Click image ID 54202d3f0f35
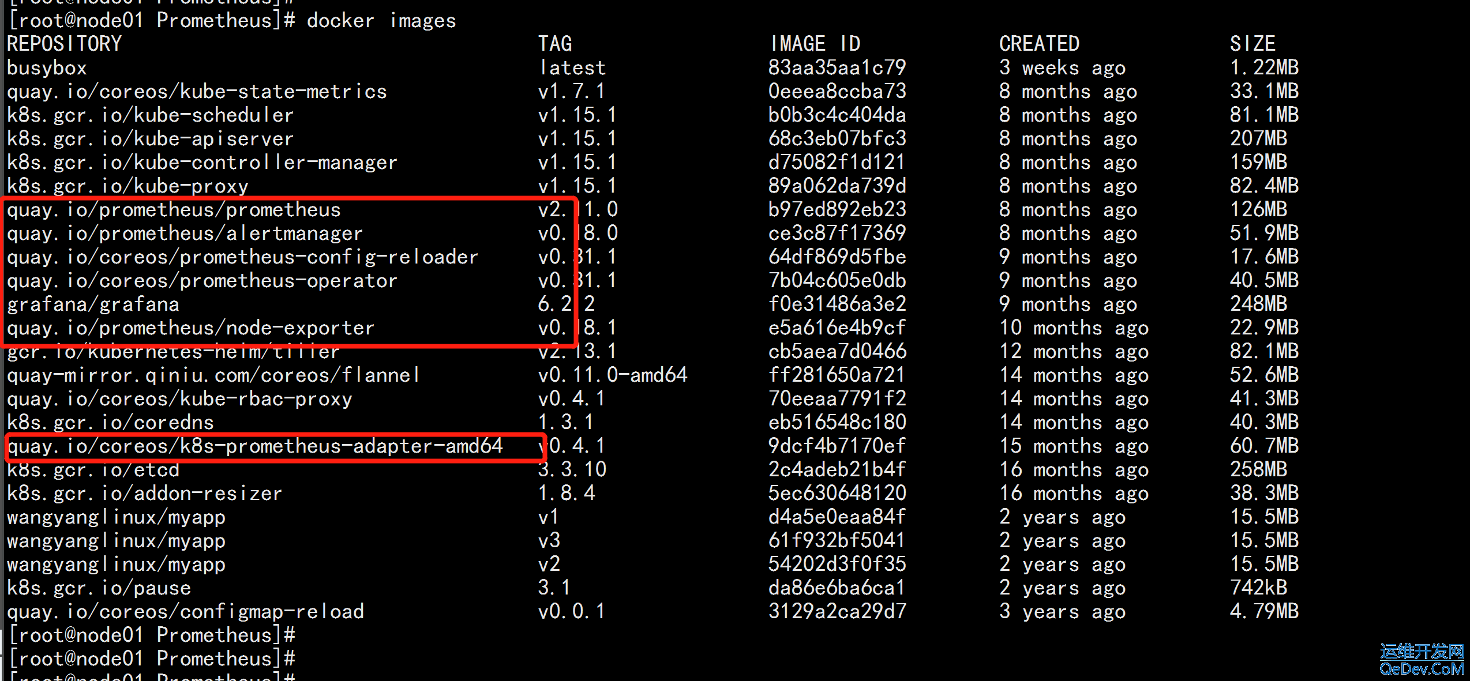 click(837, 564)
